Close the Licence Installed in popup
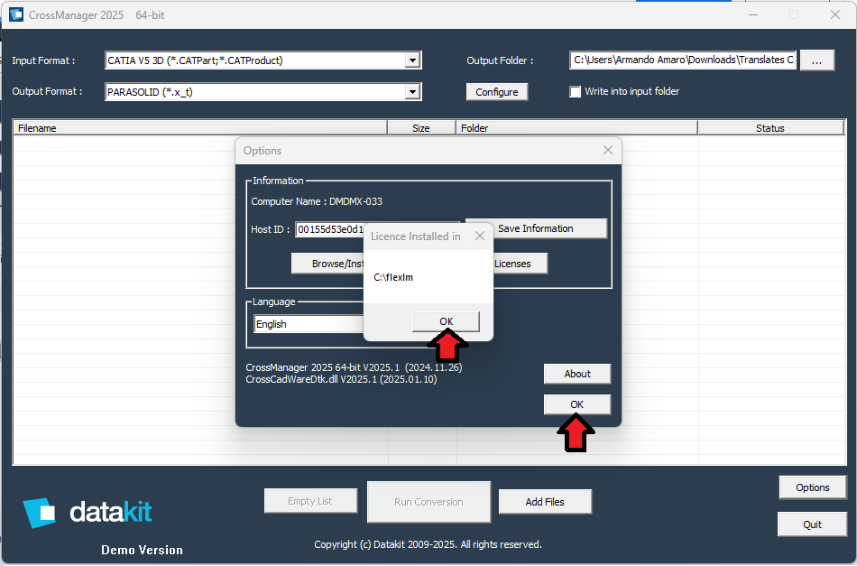The width and height of the screenshot is (857, 566). point(479,236)
